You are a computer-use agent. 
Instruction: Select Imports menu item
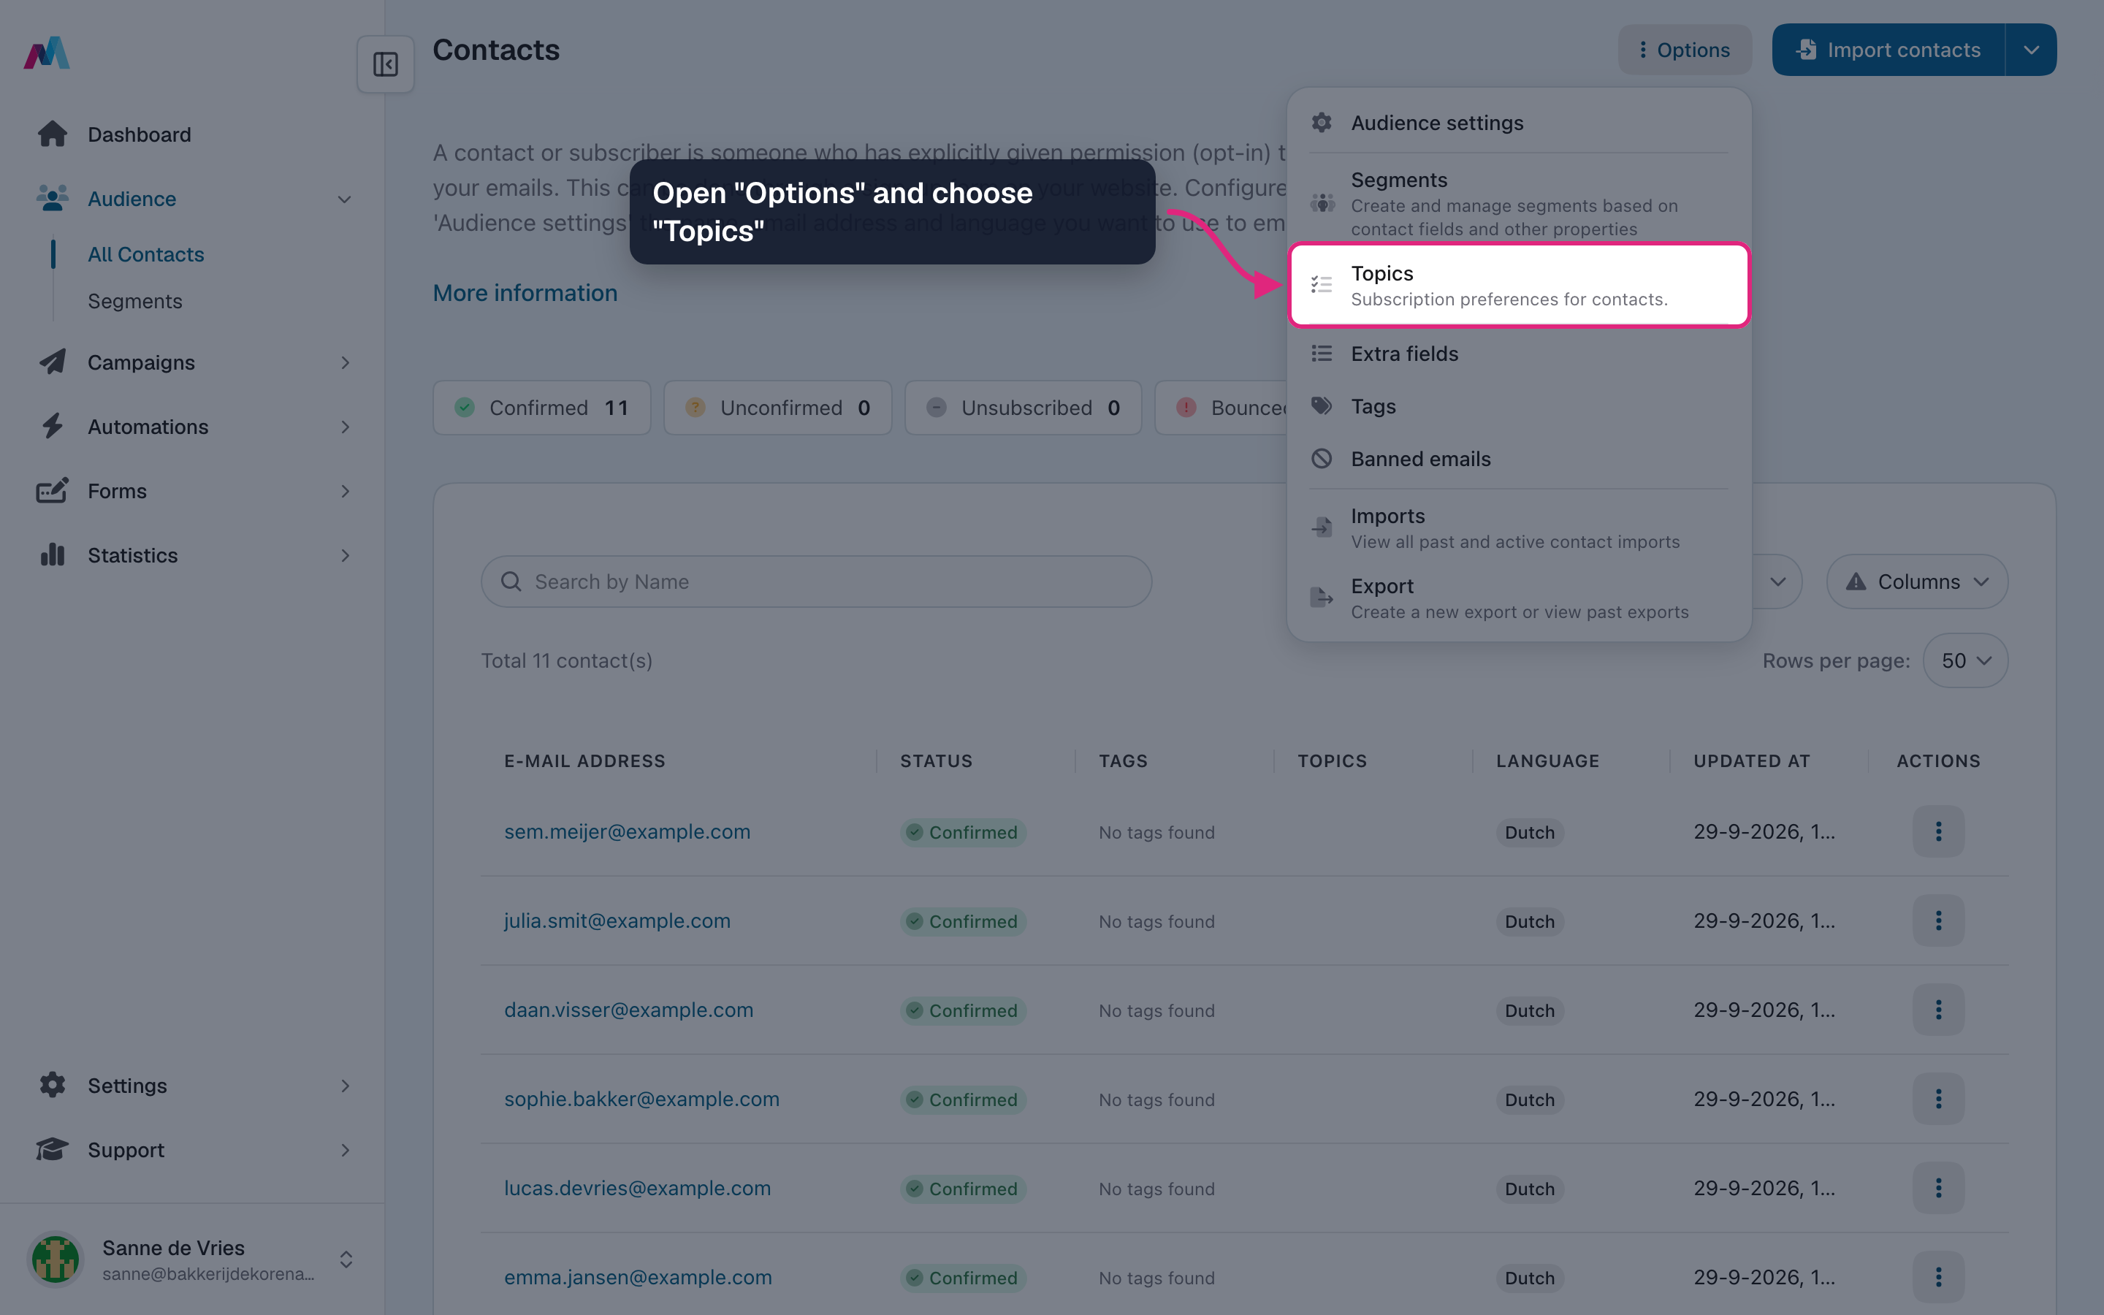click(1518, 528)
